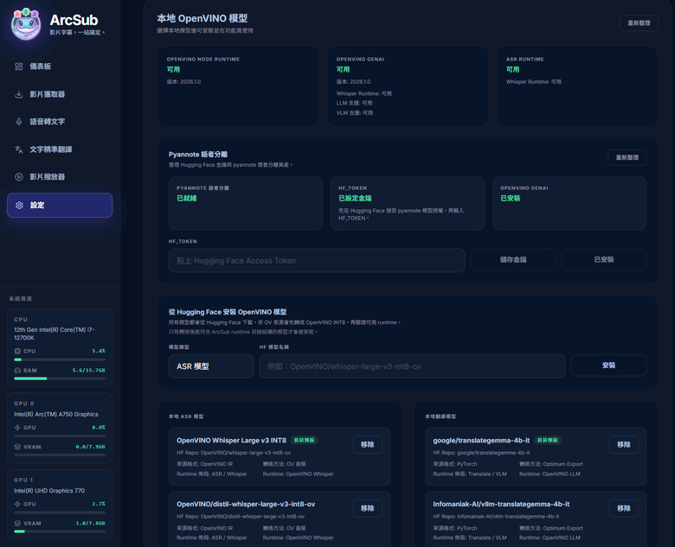Click the text Intel(R) UHD Graphics 770
The width and height of the screenshot is (675, 547).
coord(49,491)
